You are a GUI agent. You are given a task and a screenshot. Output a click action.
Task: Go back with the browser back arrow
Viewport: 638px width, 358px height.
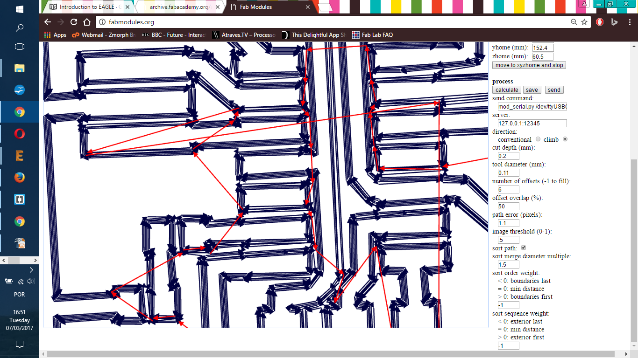tap(48, 22)
